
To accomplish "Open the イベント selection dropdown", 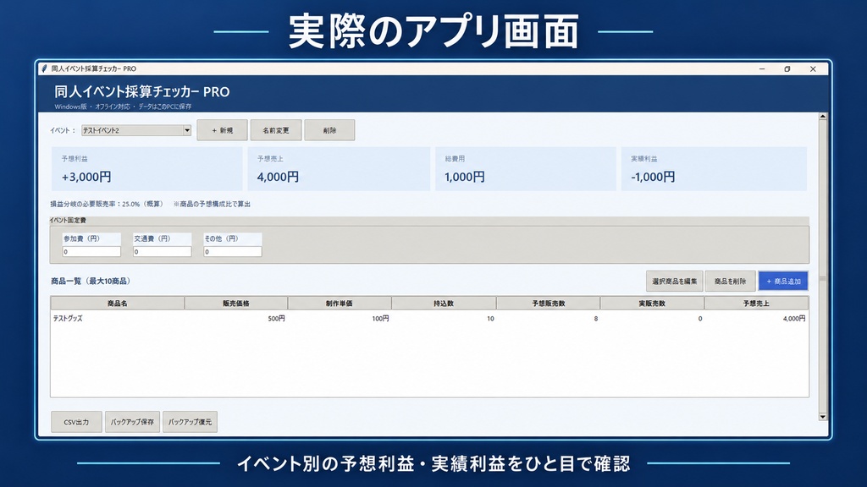I will pos(136,130).
